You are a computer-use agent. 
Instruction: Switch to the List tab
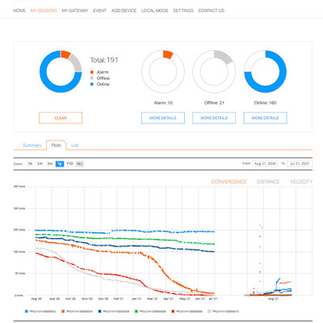[x=74, y=145]
